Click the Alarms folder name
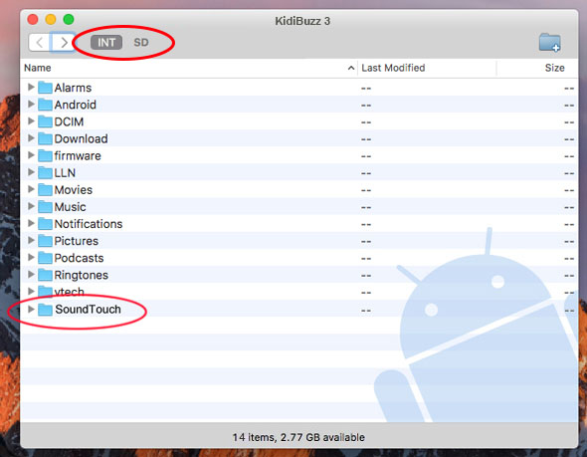The width and height of the screenshot is (587, 457). click(x=73, y=88)
